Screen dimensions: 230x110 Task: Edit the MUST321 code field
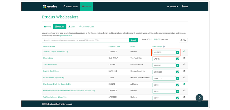coord(164,52)
